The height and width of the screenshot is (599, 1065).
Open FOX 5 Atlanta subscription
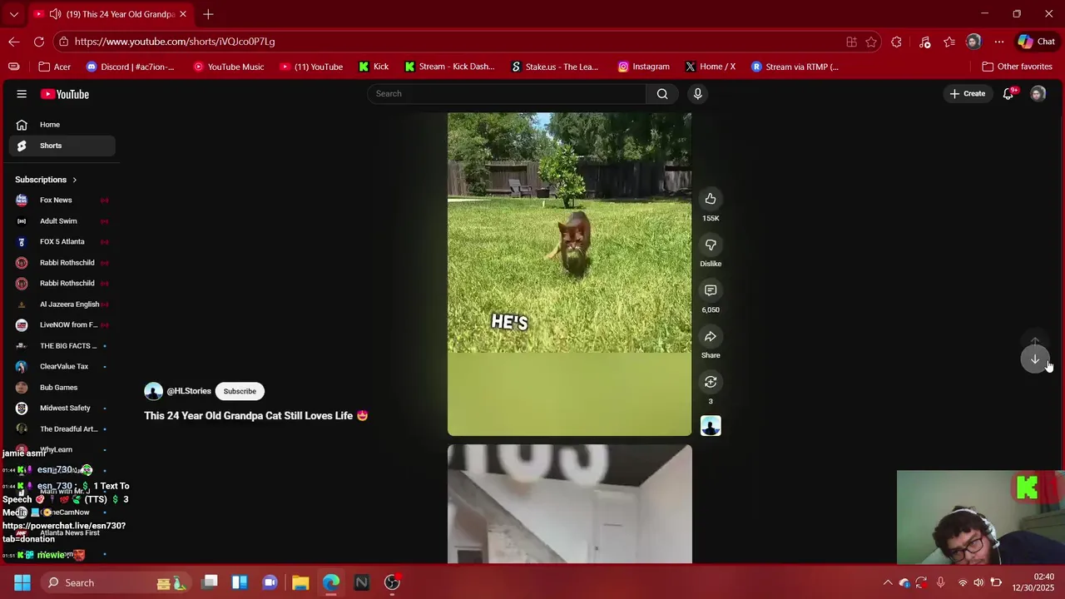click(x=62, y=242)
